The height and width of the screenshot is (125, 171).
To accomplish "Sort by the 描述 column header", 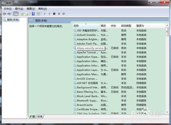I will (x=104, y=26).
